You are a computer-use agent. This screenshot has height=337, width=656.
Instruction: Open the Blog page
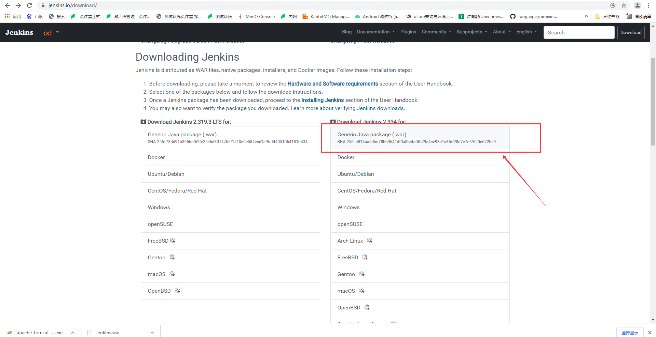(347, 32)
